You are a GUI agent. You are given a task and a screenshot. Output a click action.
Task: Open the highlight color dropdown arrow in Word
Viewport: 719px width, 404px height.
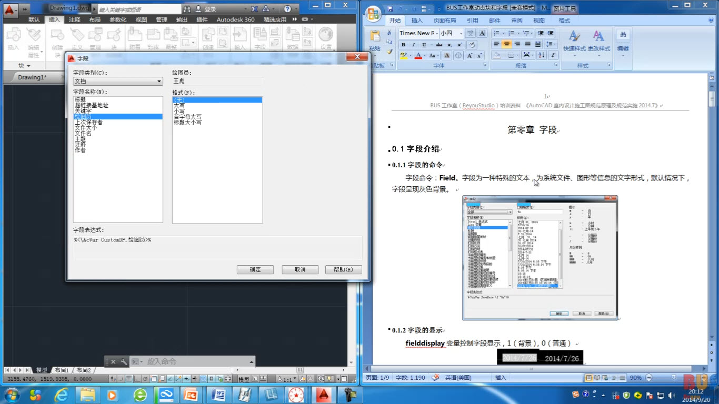(411, 55)
